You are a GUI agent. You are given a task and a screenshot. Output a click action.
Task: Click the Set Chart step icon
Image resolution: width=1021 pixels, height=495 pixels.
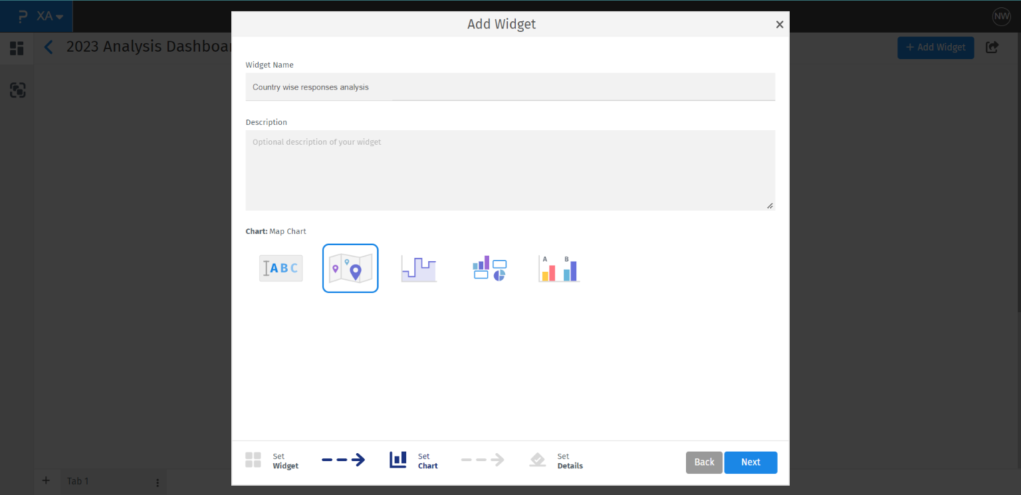point(398,460)
